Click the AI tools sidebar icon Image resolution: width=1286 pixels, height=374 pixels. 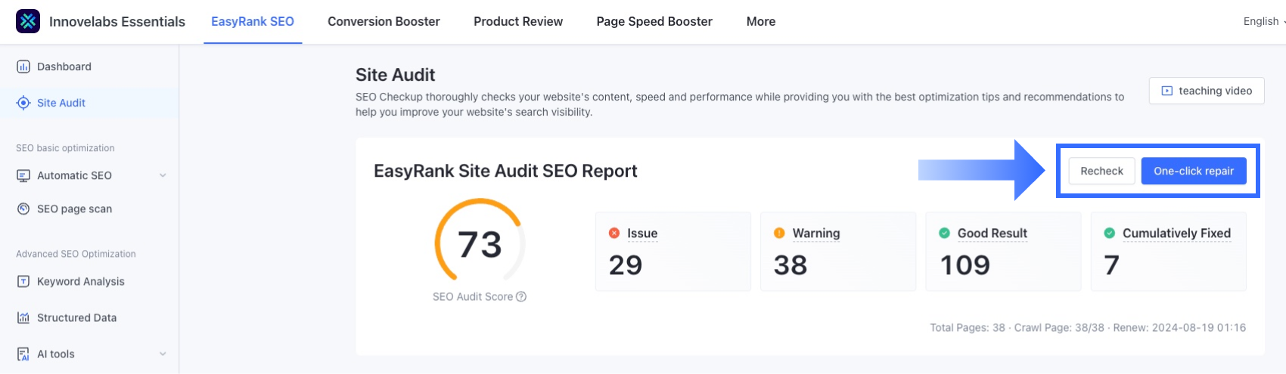click(23, 354)
